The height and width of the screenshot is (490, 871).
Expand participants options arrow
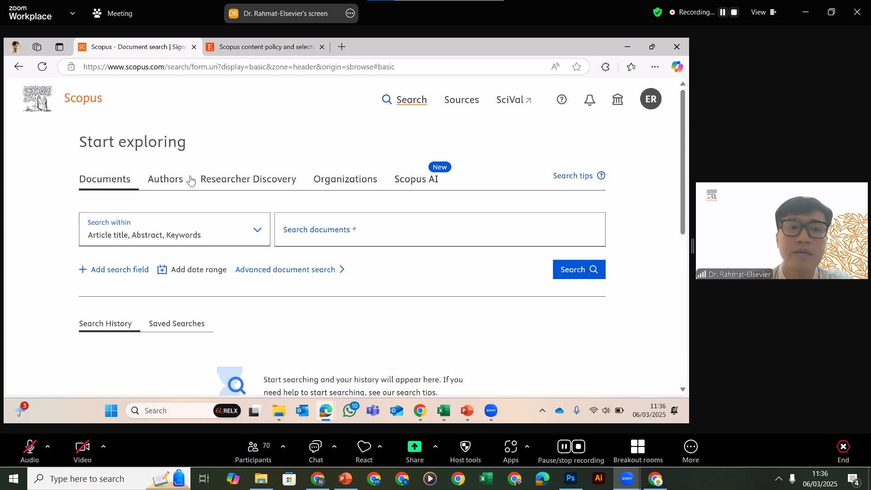(x=283, y=447)
